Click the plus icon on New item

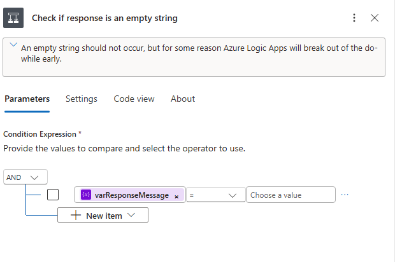[76, 216]
